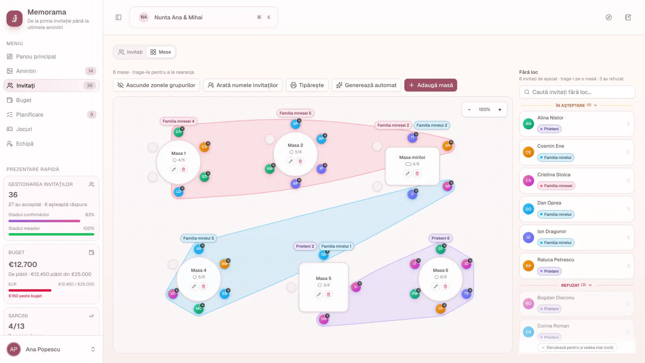This screenshot has height=363, width=645.
Task: Click the Stadiul meselor progress bar
Action: (x=51, y=234)
